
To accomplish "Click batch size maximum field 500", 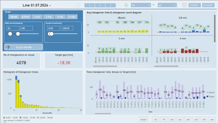I will [27, 28].
